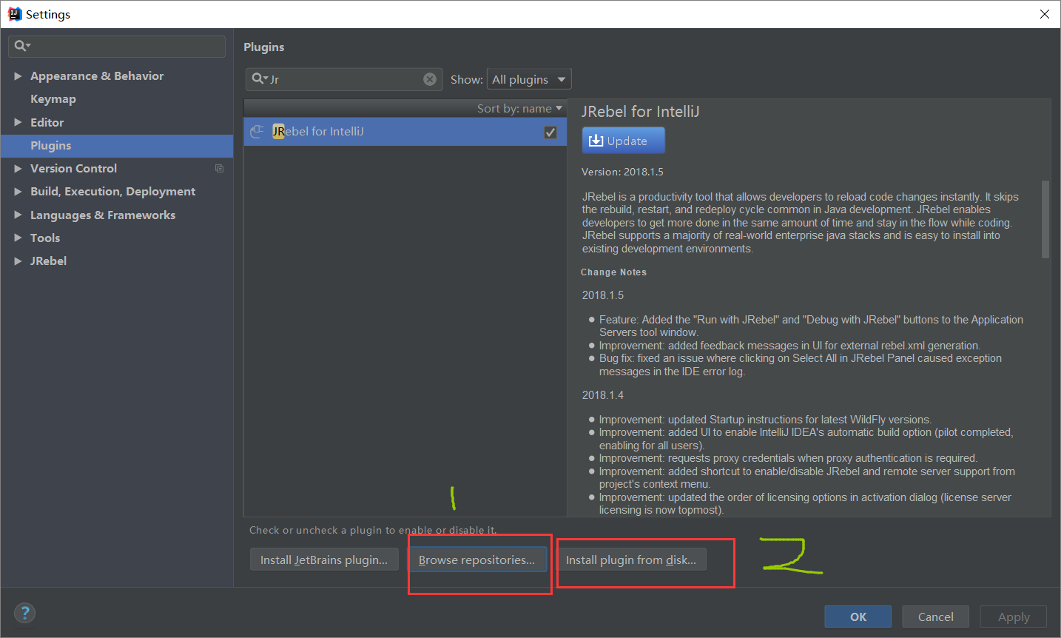Expand Appearance & Behavior tree node
Viewport: 1061px width, 638px height.
pyautogui.click(x=18, y=76)
